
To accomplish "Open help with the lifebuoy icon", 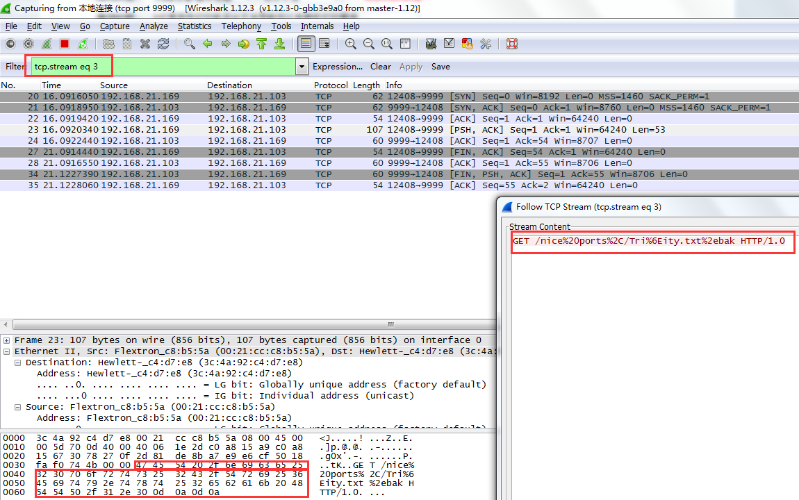I will [x=512, y=44].
